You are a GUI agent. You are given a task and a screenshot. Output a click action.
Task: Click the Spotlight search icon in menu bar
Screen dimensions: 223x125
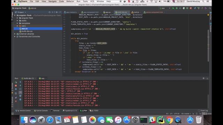click(x=203, y=1)
